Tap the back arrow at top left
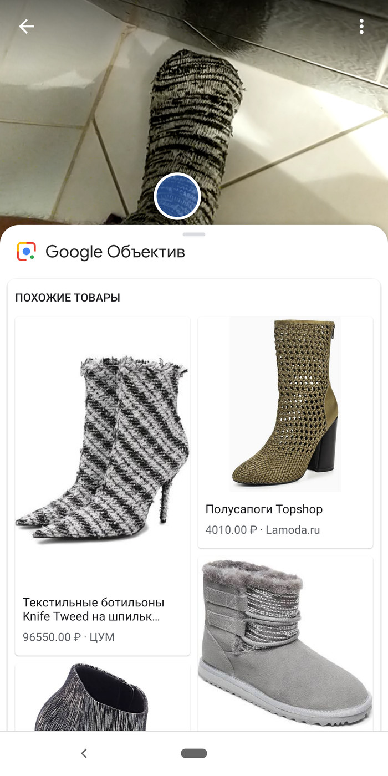 pos(26,26)
